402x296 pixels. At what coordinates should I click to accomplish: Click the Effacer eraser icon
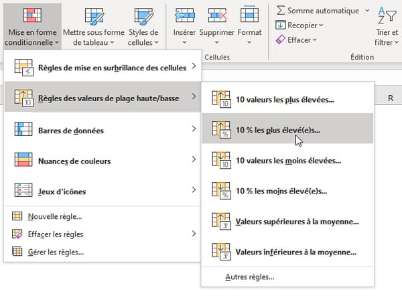pos(281,40)
